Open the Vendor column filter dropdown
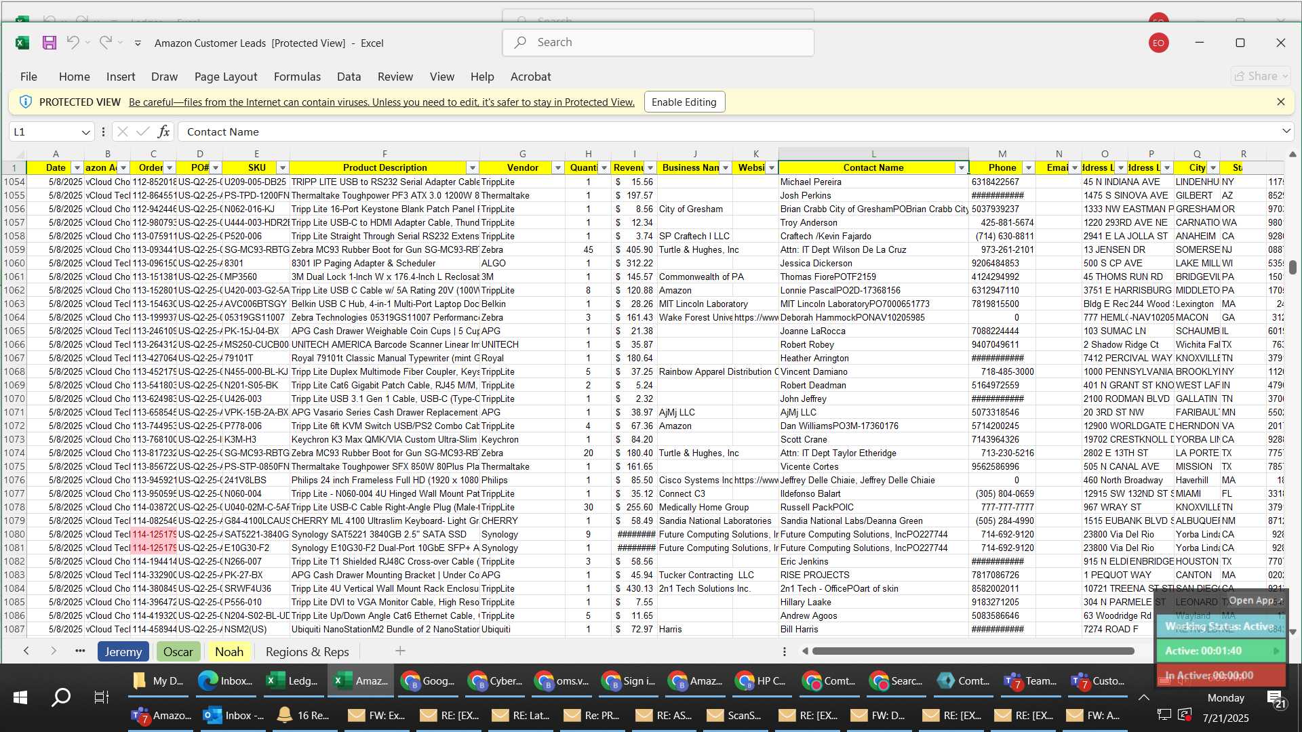This screenshot has height=732, width=1302. (x=557, y=168)
